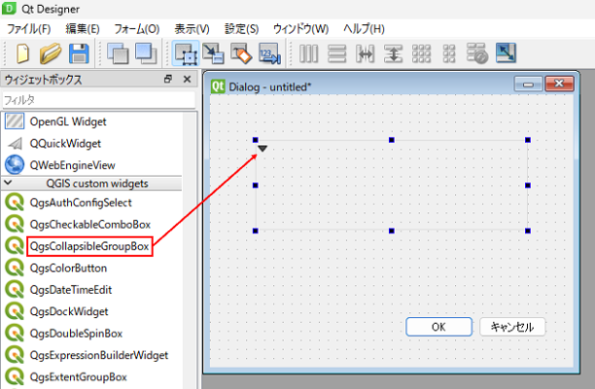This screenshot has height=389, width=595.
Task: Select the Edit Tab Order icon
Action: pos(269,53)
